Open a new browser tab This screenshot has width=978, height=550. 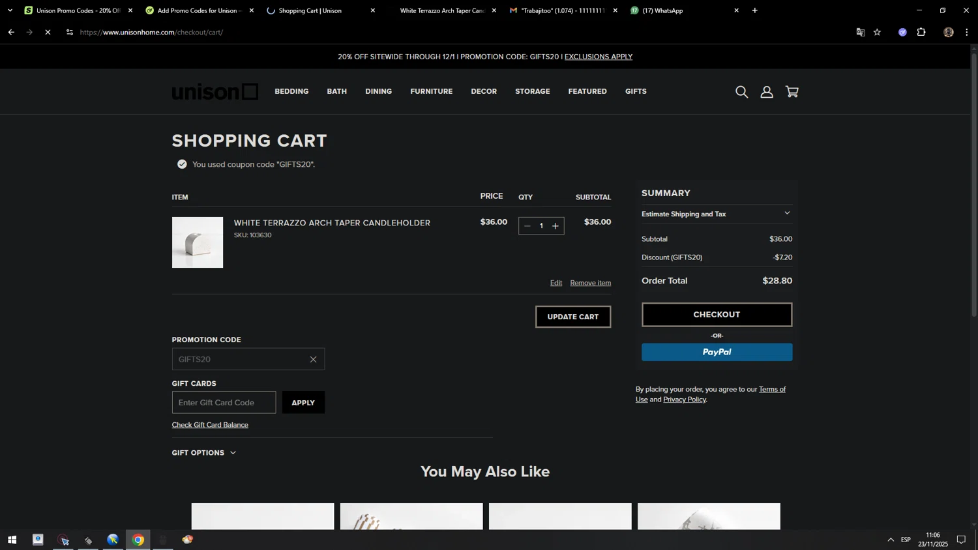[755, 10]
